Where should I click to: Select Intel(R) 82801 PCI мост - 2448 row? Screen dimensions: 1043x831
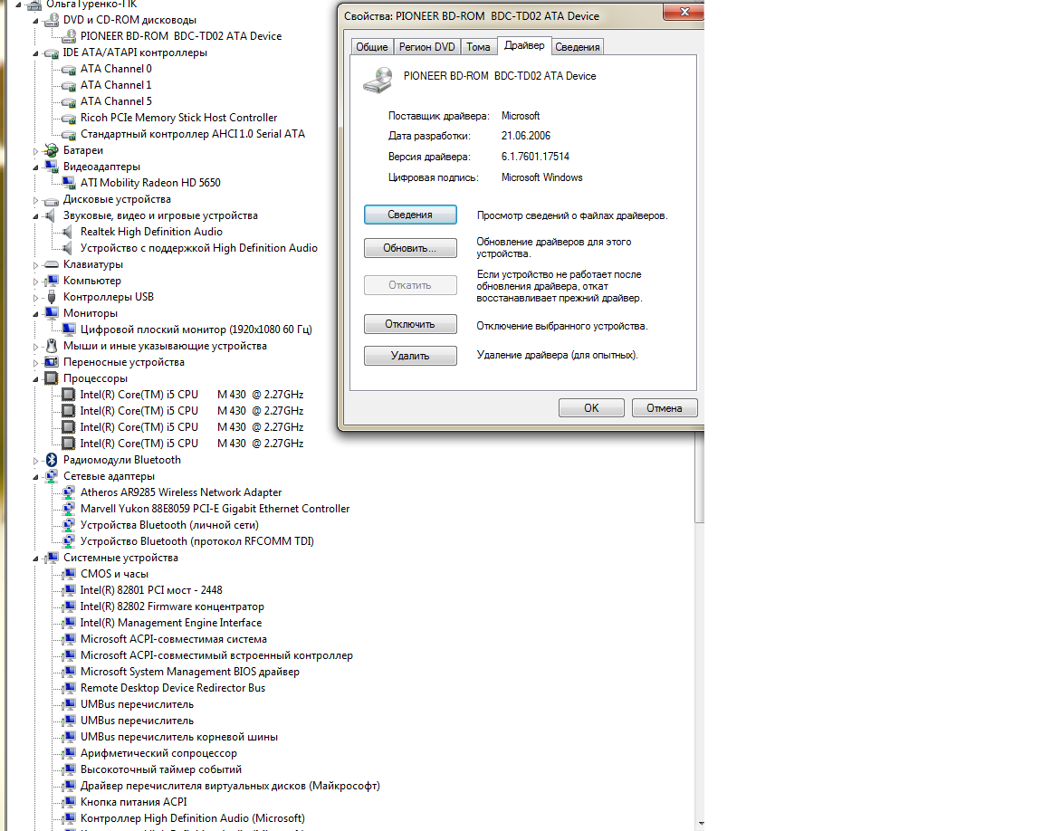[x=152, y=590]
